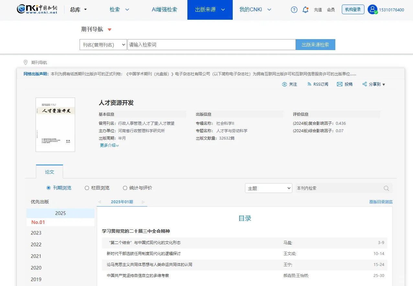Click the 关注 (follow) eye icon

click(284, 84)
